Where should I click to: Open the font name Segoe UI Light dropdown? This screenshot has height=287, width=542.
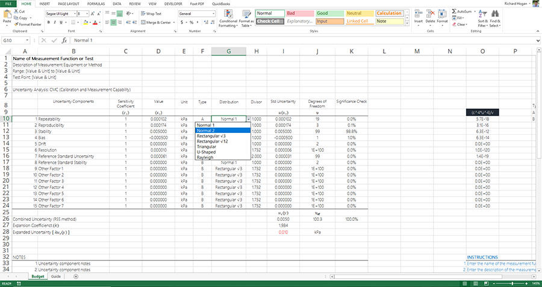tap(75, 14)
